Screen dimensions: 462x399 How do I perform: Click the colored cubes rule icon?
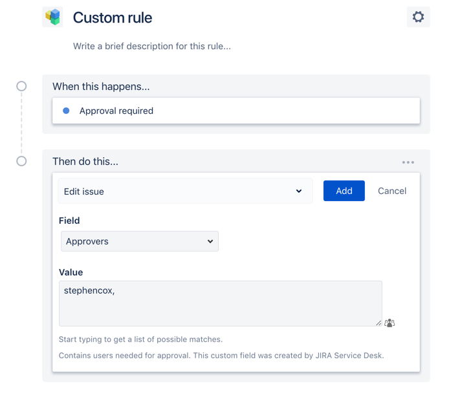tap(53, 17)
